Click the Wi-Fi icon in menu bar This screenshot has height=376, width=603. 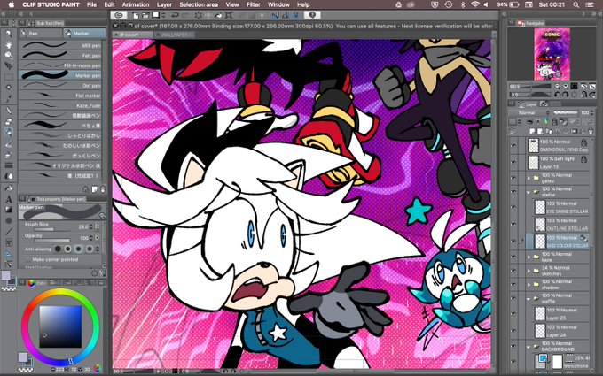tap(475, 4)
